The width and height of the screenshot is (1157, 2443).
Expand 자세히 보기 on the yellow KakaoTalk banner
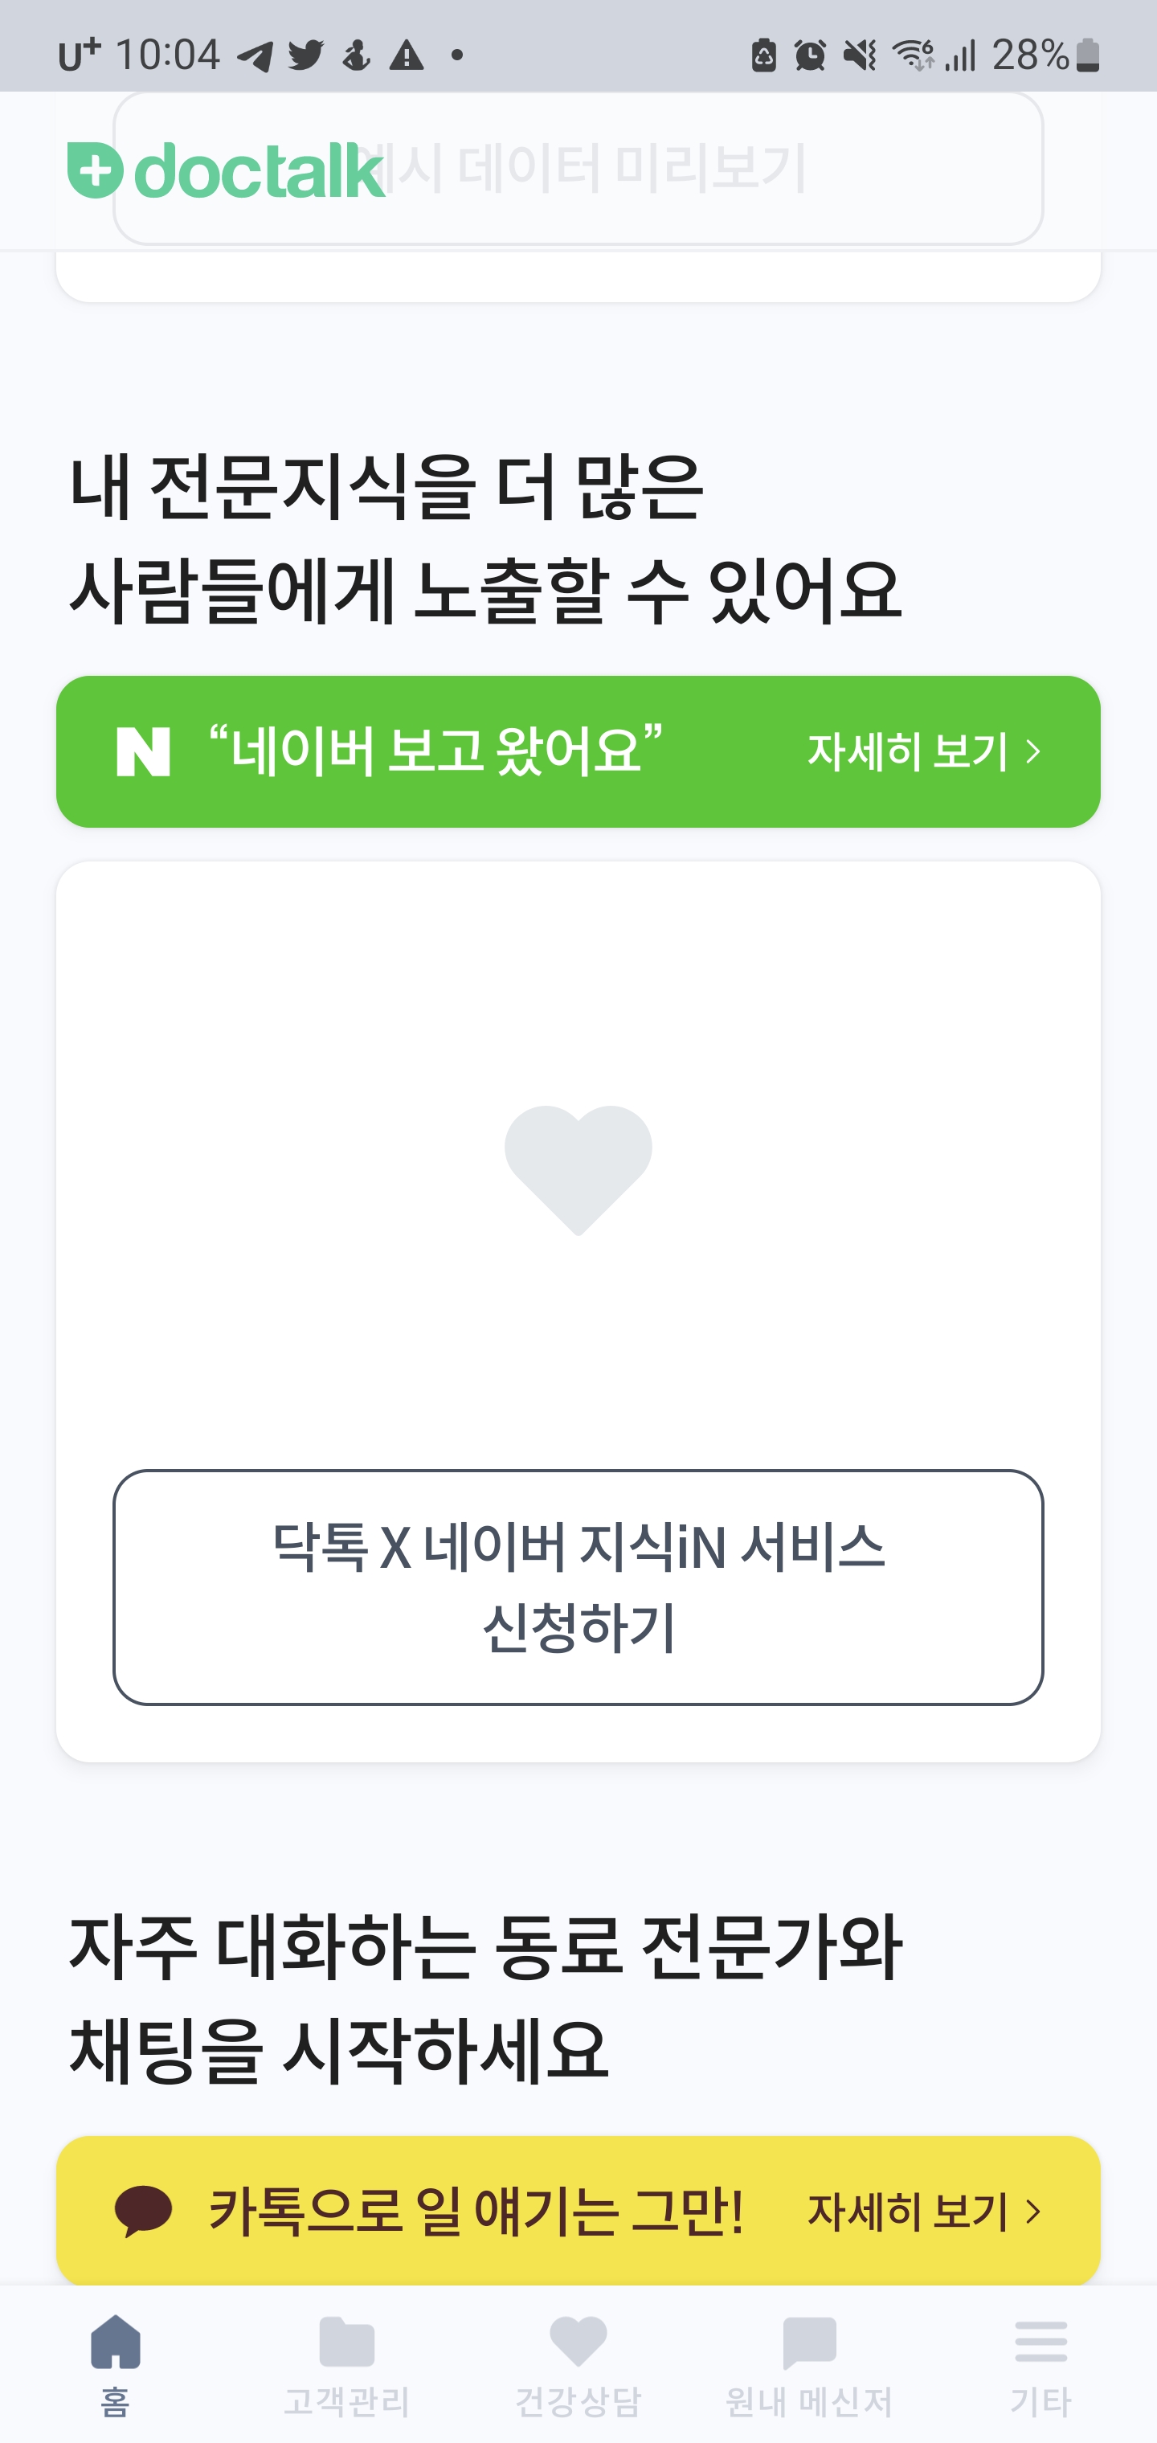[x=908, y=2212]
